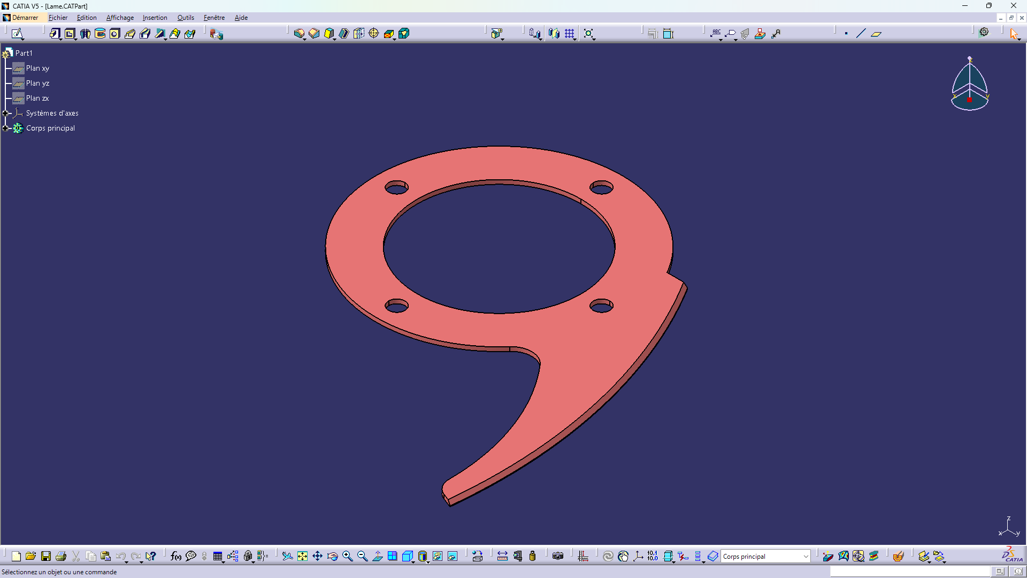
Task: Select the Normal View icon
Action: 377,557
